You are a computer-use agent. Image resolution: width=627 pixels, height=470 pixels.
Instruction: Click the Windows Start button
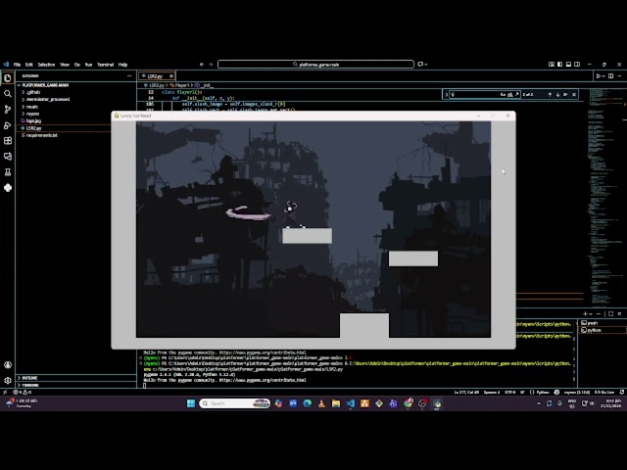(x=191, y=403)
